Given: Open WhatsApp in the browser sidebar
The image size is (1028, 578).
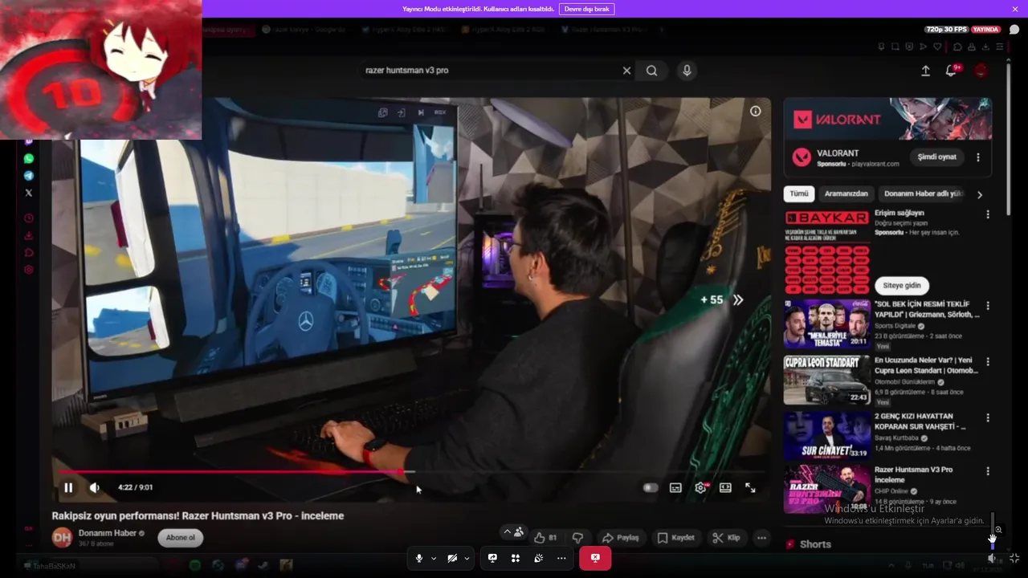Looking at the screenshot, I should click(29, 158).
